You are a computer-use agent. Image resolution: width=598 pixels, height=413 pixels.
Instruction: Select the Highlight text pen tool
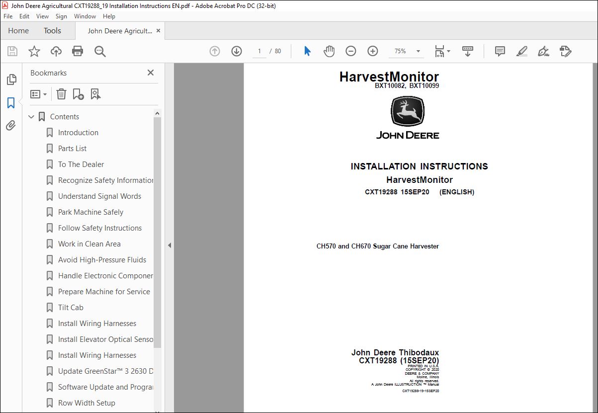pyautogui.click(x=521, y=51)
